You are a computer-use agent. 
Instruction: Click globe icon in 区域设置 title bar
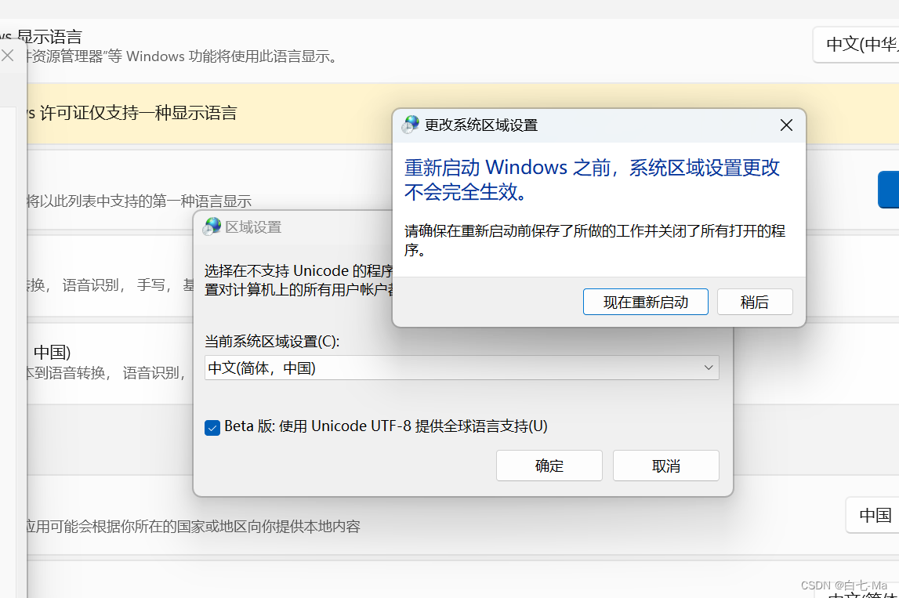click(212, 227)
